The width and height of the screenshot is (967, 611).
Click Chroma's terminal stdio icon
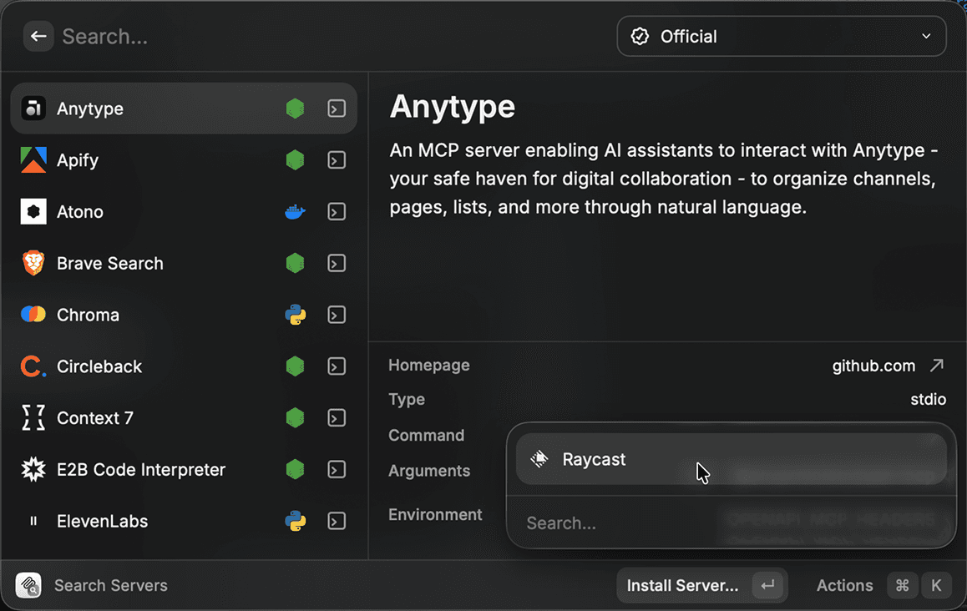pyautogui.click(x=336, y=315)
